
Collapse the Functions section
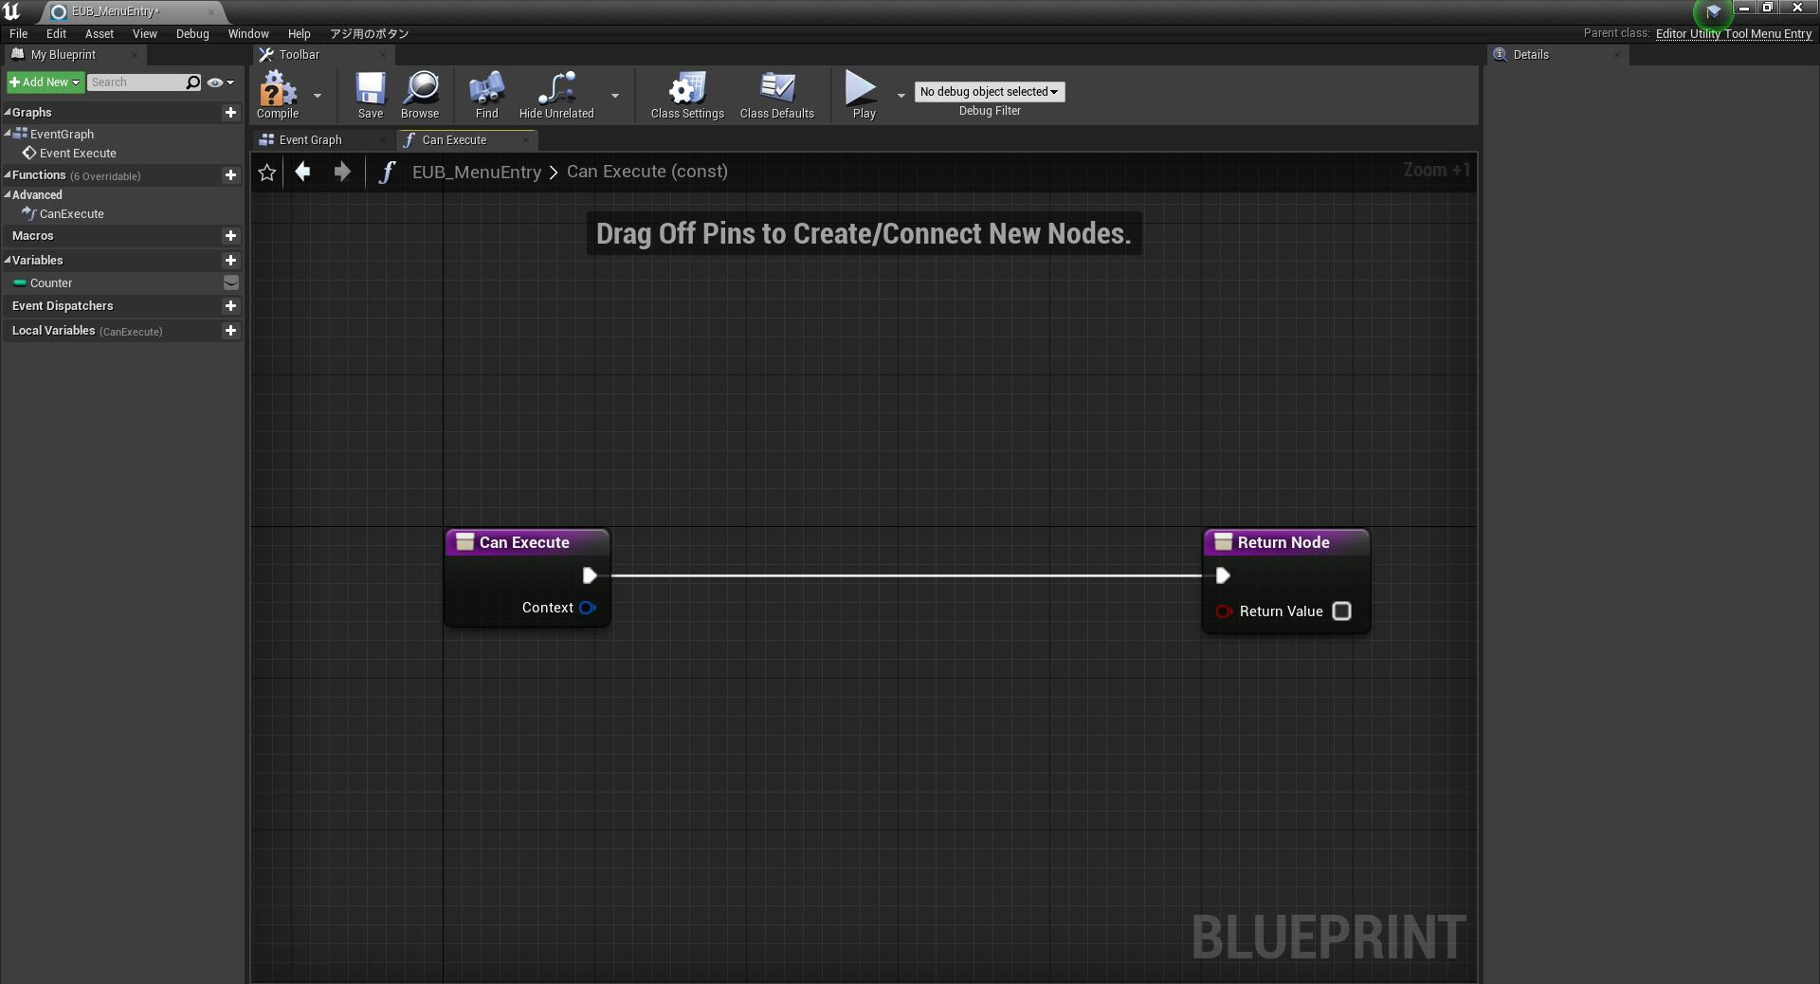click(x=8, y=175)
